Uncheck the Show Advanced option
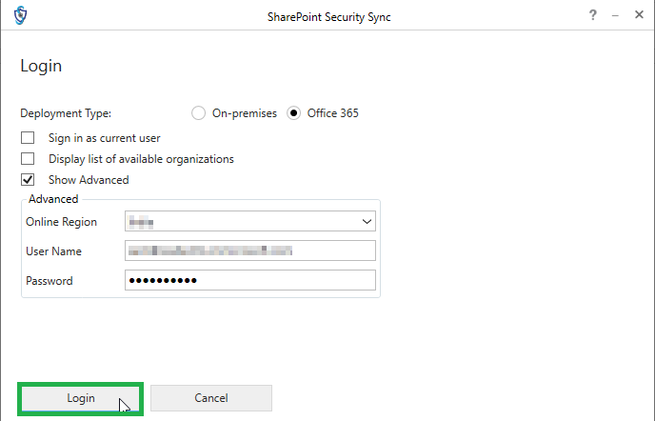The height and width of the screenshot is (421, 655). 28,180
